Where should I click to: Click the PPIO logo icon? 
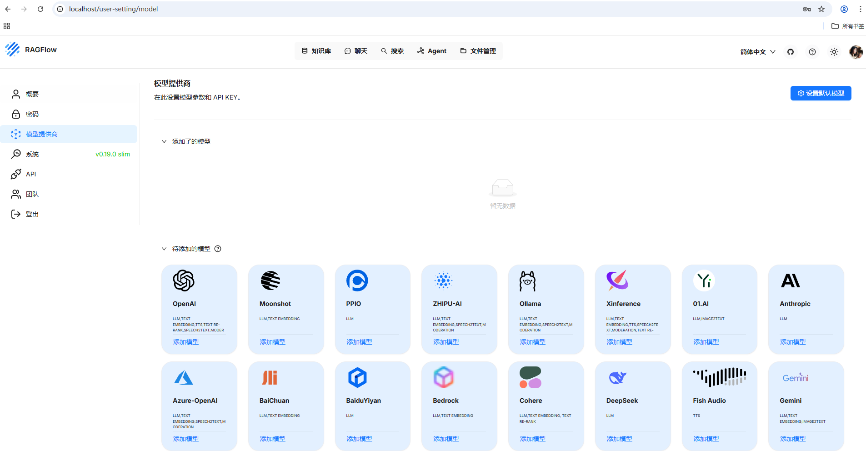coord(357,281)
